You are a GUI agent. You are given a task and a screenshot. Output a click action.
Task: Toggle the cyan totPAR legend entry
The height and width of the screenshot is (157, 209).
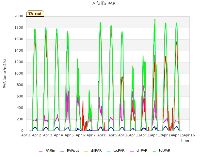pos(116,150)
